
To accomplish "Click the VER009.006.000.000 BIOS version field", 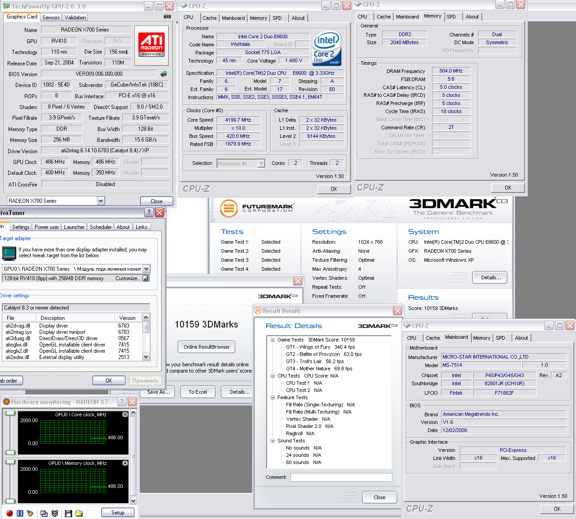I will 99,74.
